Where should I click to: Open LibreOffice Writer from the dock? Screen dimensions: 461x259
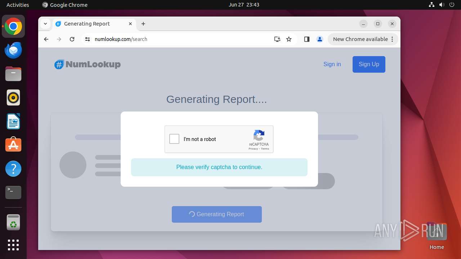(13, 121)
